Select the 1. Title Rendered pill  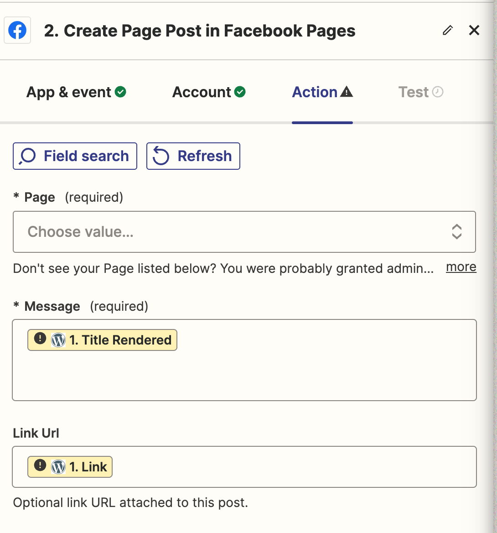point(102,340)
